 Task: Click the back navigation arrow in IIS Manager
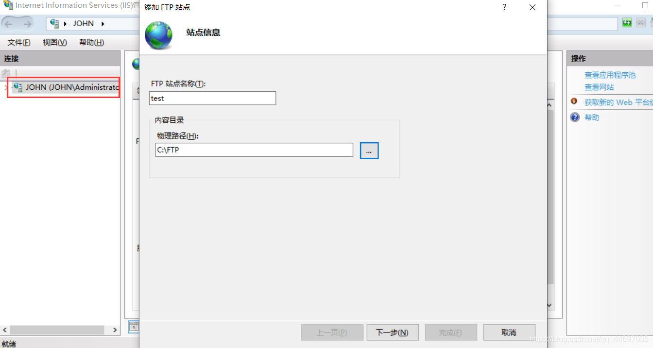click(9, 23)
